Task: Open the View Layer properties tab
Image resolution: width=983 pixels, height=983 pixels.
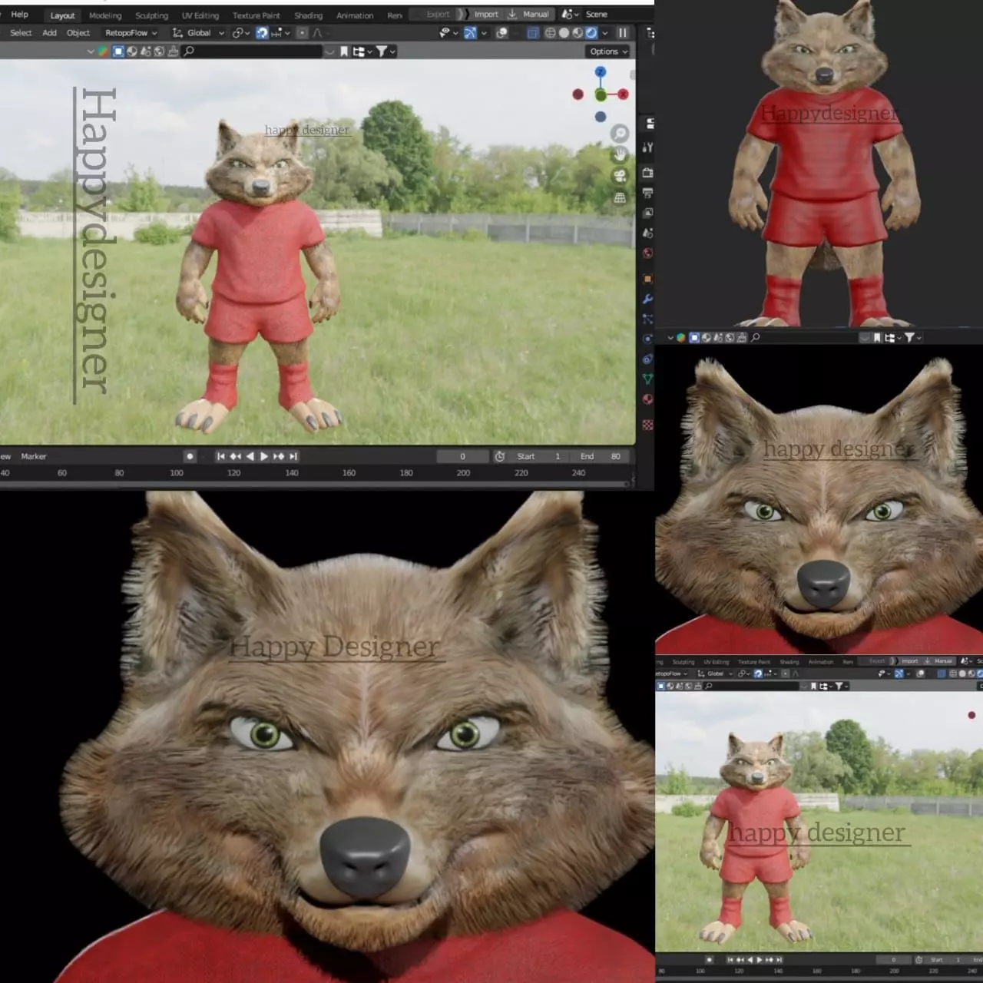Action: pyautogui.click(x=647, y=213)
